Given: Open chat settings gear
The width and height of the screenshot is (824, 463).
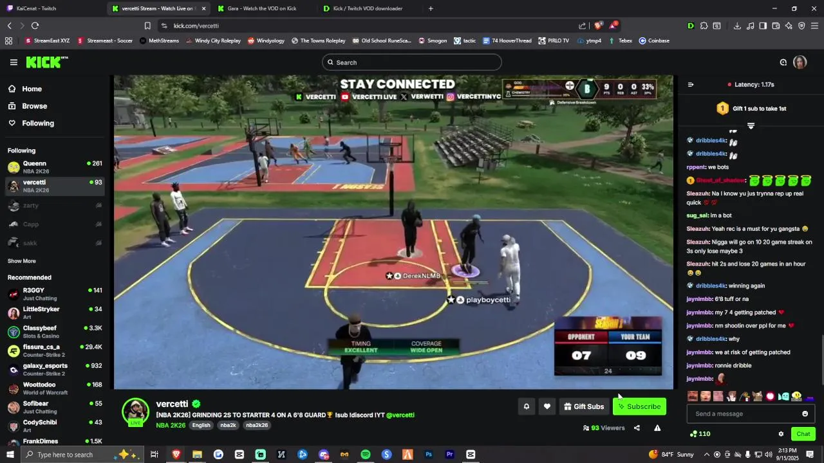Looking at the screenshot, I should [781, 434].
